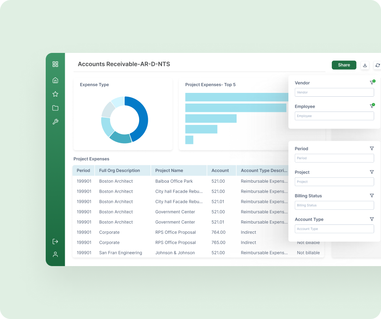Image resolution: width=381 pixels, height=319 pixels.
Task: Open the Project filter dropdown field
Action: click(334, 182)
